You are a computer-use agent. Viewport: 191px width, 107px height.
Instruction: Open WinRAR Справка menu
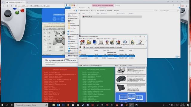pos(114,39)
